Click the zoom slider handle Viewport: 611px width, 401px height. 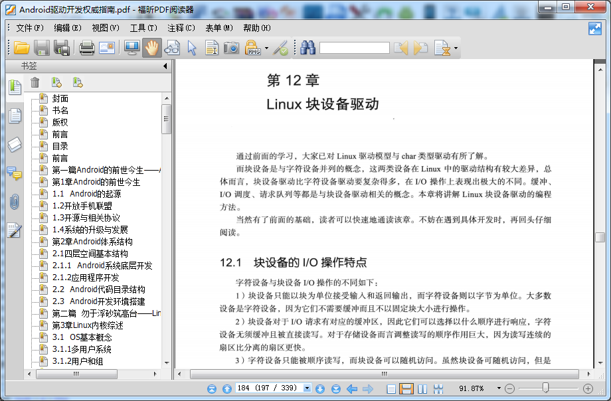[545, 387]
